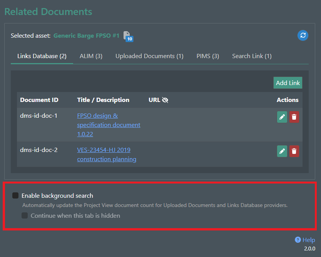
Task: Select the PIMS tab
Action: tap(207, 56)
